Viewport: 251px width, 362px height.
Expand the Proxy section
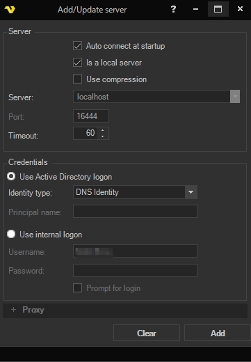click(125, 310)
